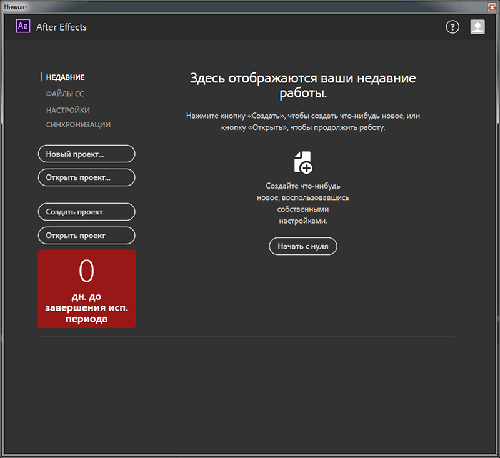Click the Открыть проект button without ellipsis
The width and height of the screenshot is (500, 458).
coord(87,236)
